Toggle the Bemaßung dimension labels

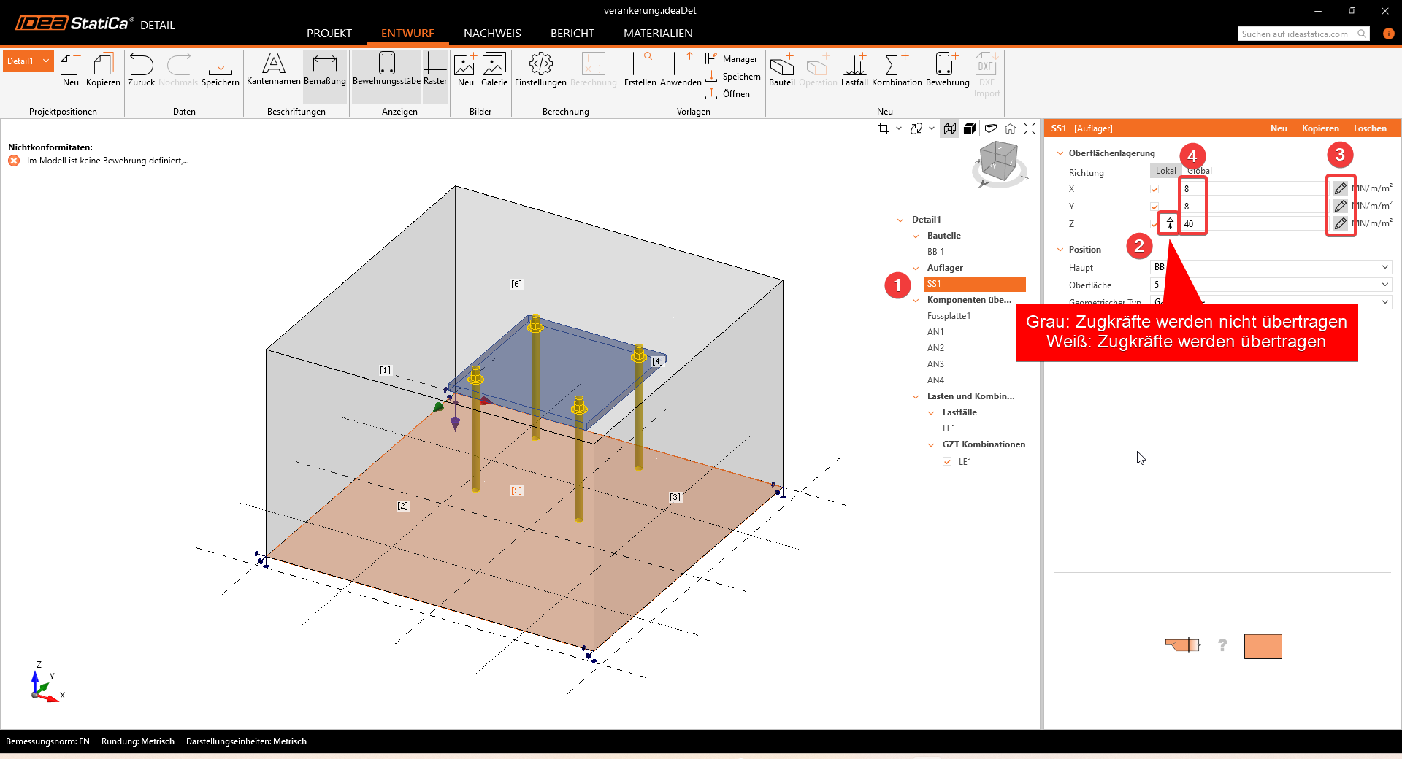point(324,64)
